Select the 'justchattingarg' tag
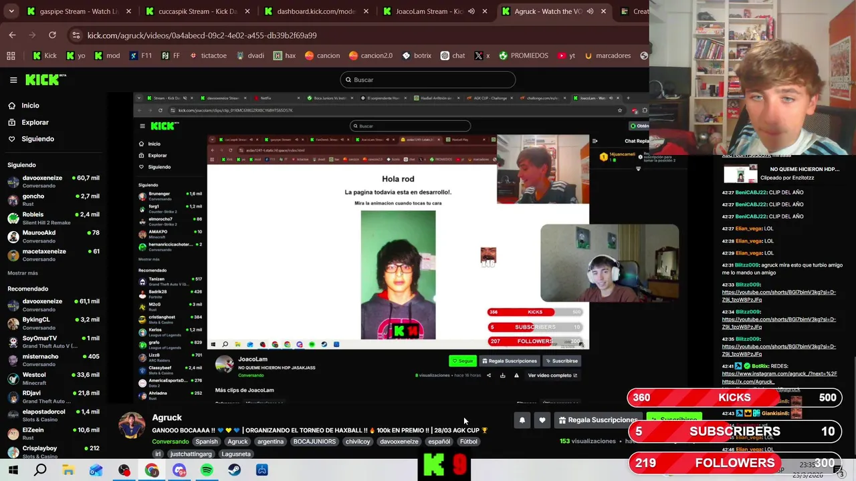The height and width of the screenshot is (481, 856). [191, 454]
